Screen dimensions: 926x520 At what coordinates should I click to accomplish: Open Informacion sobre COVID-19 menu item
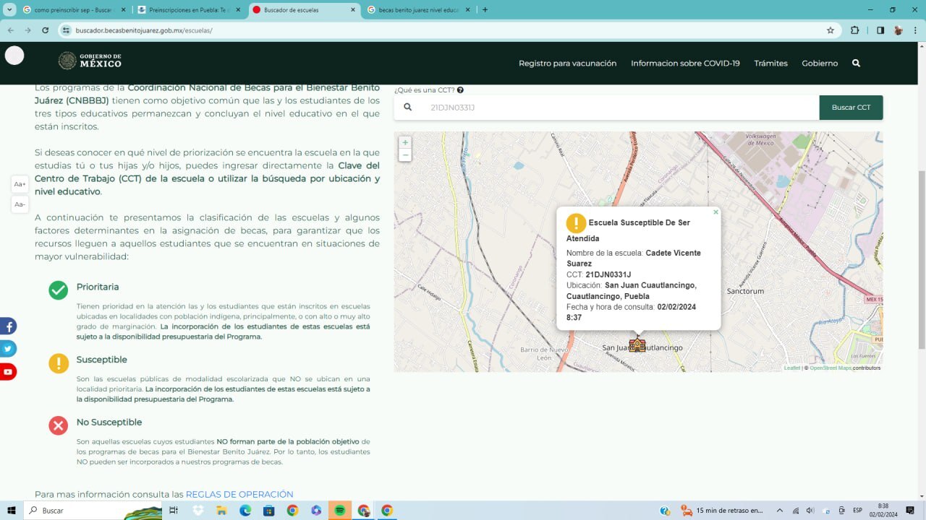pos(685,64)
